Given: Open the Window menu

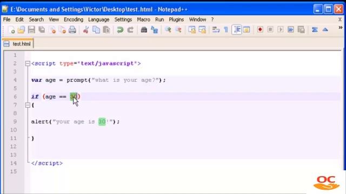Looking at the screenshot, I should tap(197, 19).
